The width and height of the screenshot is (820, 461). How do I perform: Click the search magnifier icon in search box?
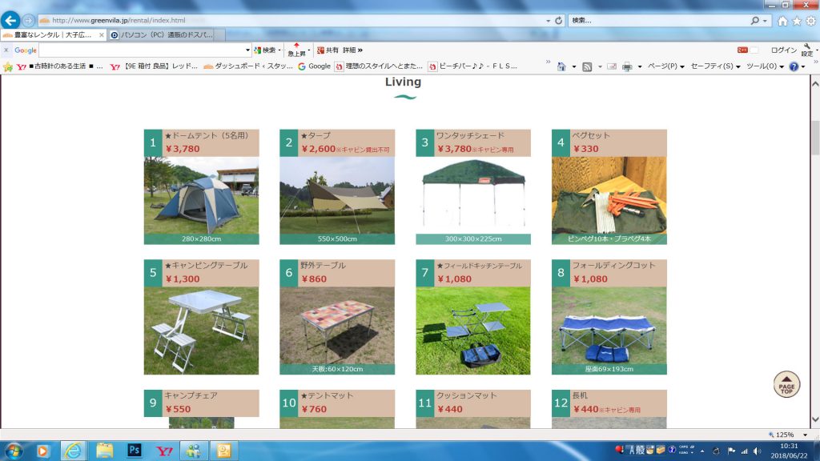point(754,20)
